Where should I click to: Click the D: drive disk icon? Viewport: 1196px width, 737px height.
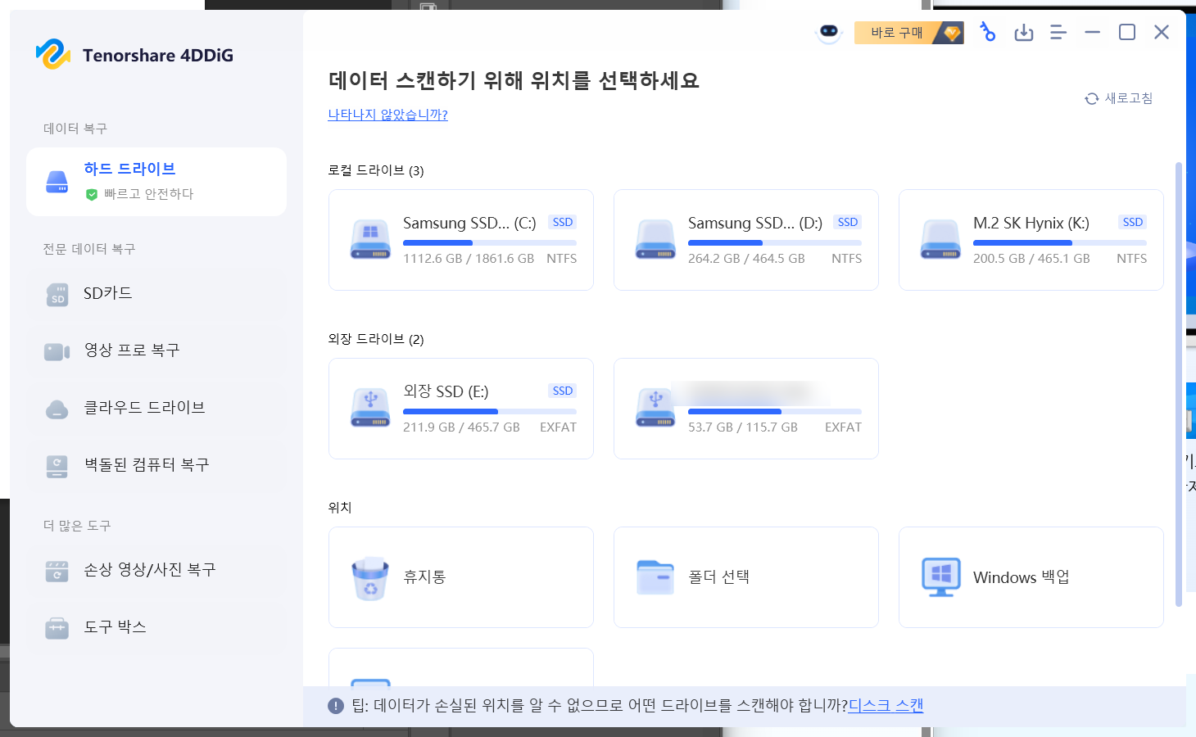click(655, 240)
